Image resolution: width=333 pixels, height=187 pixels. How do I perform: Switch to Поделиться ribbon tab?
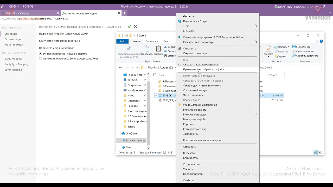point(152,41)
